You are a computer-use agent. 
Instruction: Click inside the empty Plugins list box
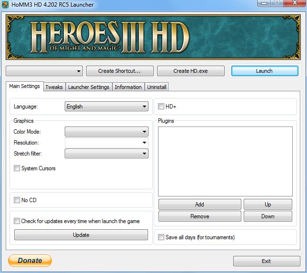(x=225, y=161)
